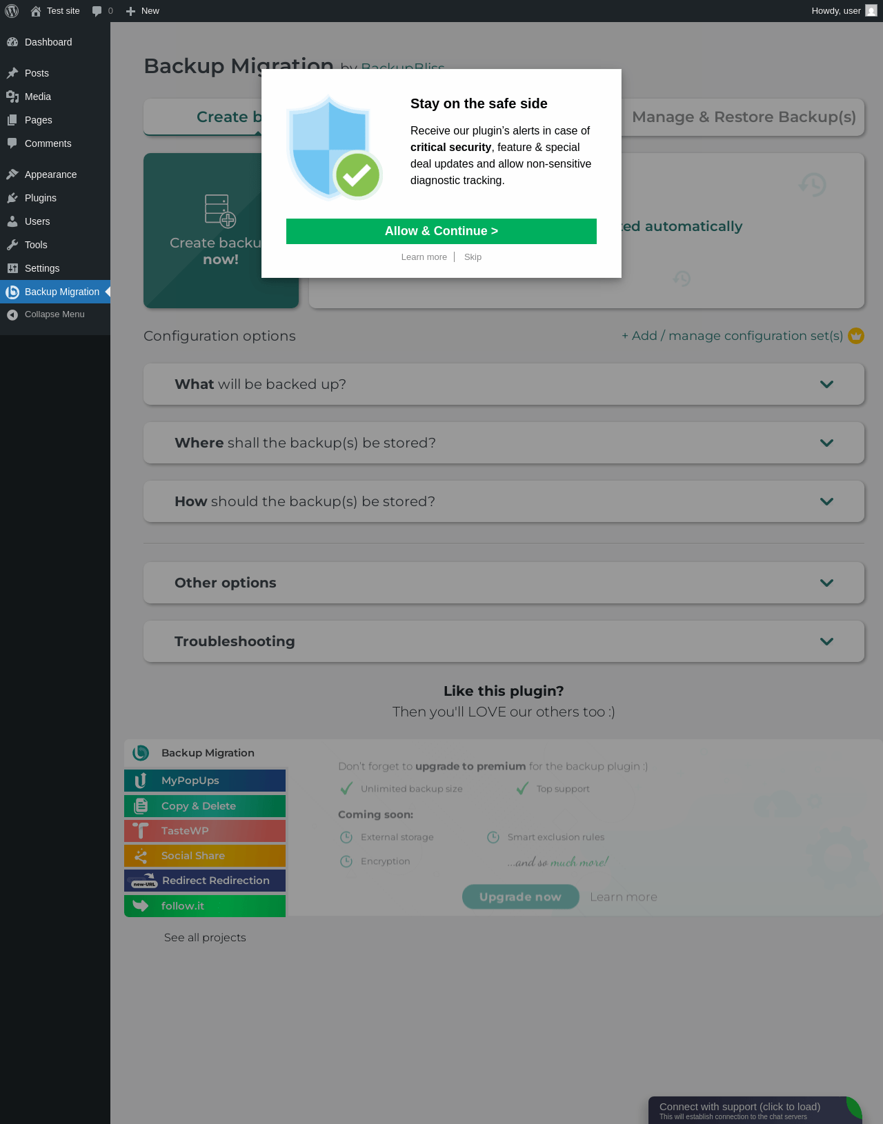Click the Copy & Delete document icon
Image resolution: width=883 pixels, height=1124 pixels.
141,806
